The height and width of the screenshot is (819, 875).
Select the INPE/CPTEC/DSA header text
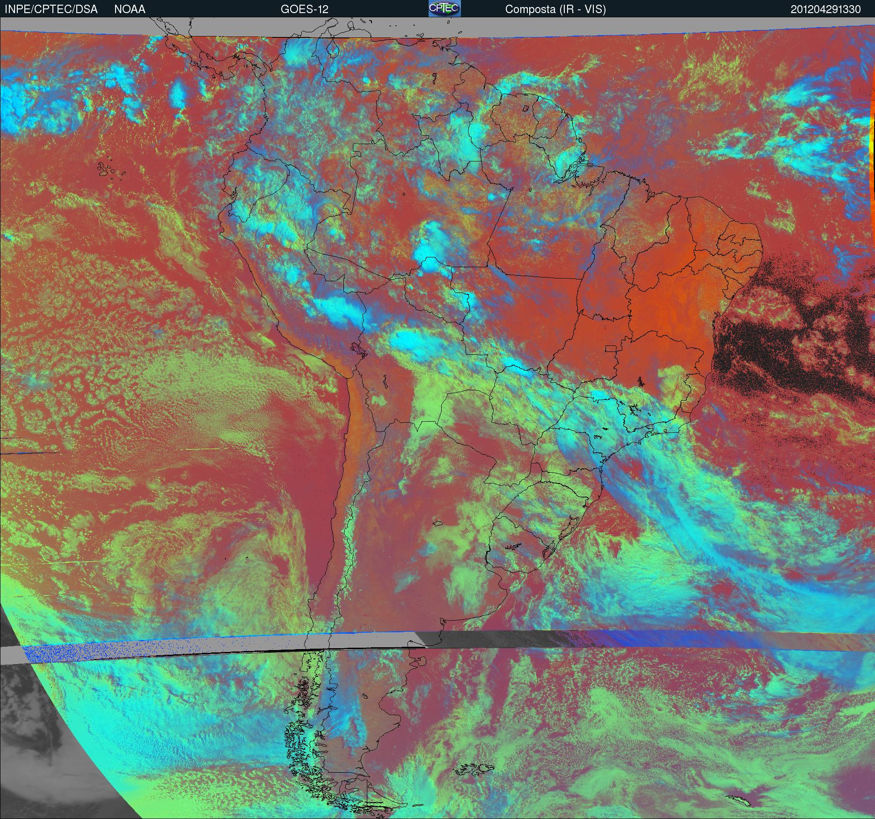51,9
